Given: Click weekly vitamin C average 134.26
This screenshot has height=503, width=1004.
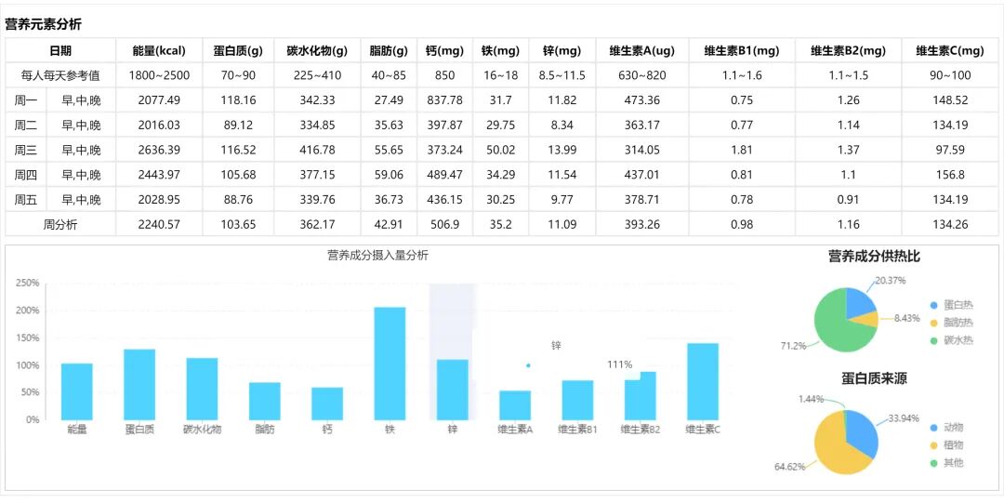Looking at the screenshot, I should pos(950,225).
